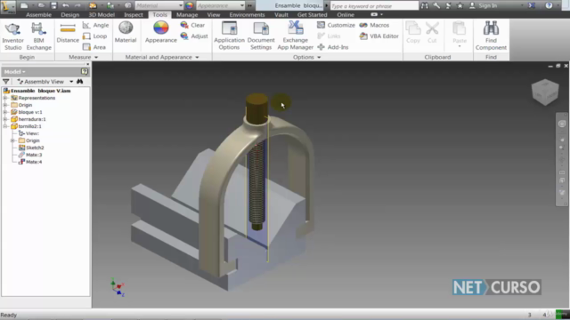Open the Online tab

coord(346,15)
